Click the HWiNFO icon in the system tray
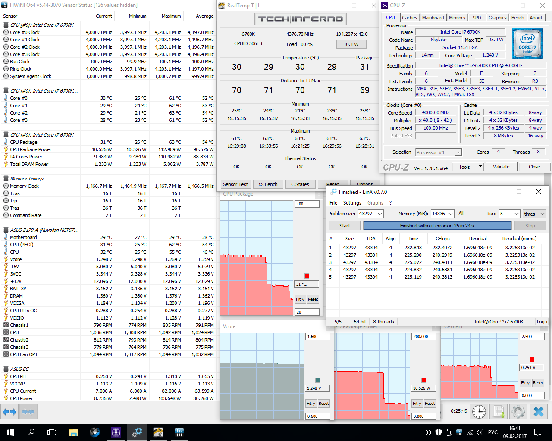552x441 pixels. point(460,432)
